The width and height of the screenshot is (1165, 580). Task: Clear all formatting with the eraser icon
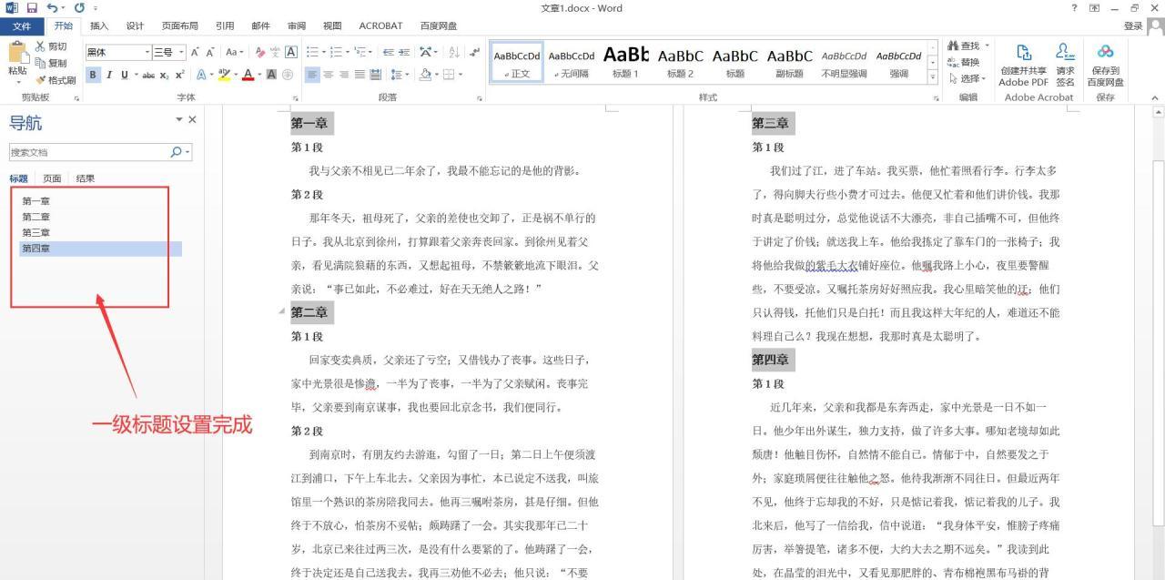(260, 53)
